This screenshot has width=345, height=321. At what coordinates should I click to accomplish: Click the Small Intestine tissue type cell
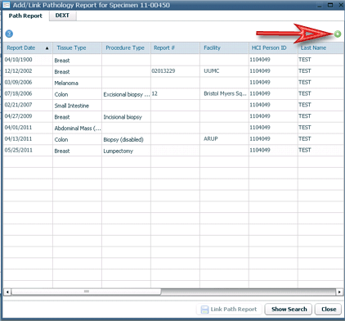point(77,106)
